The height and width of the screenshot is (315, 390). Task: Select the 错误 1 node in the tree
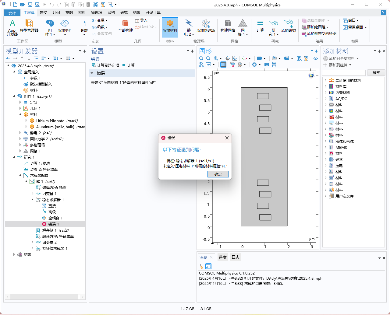45,224
